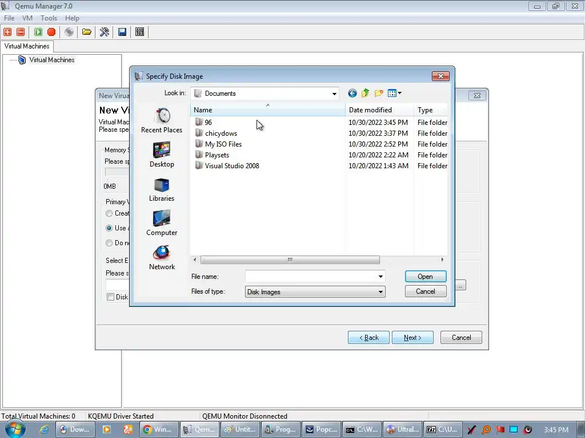Switch to the UltraI... taskbar item

tap(403, 429)
